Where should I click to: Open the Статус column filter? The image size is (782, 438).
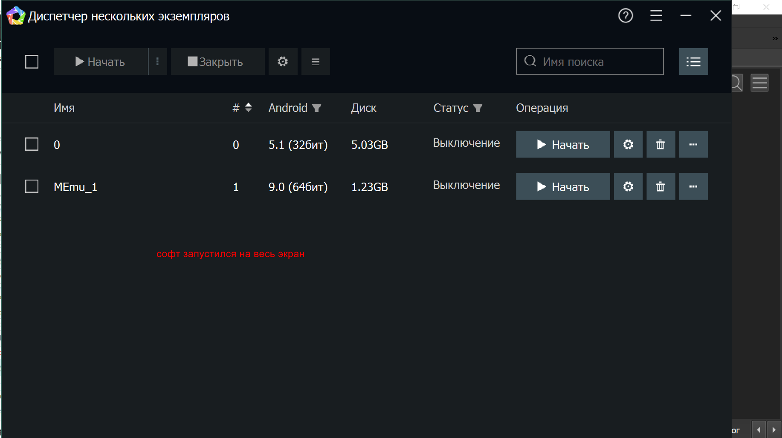tap(478, 108)
